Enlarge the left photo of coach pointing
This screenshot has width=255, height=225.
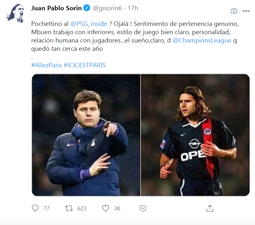click(x=86, y=135)
